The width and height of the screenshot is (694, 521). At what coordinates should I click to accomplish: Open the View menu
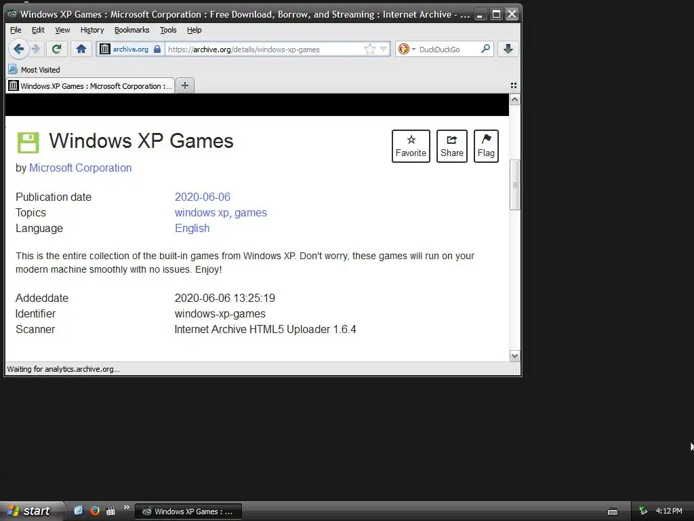coord(62,30)
